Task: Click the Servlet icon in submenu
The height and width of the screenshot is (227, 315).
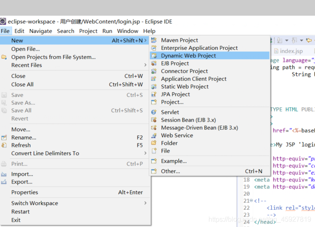Action: pos(154,112)
